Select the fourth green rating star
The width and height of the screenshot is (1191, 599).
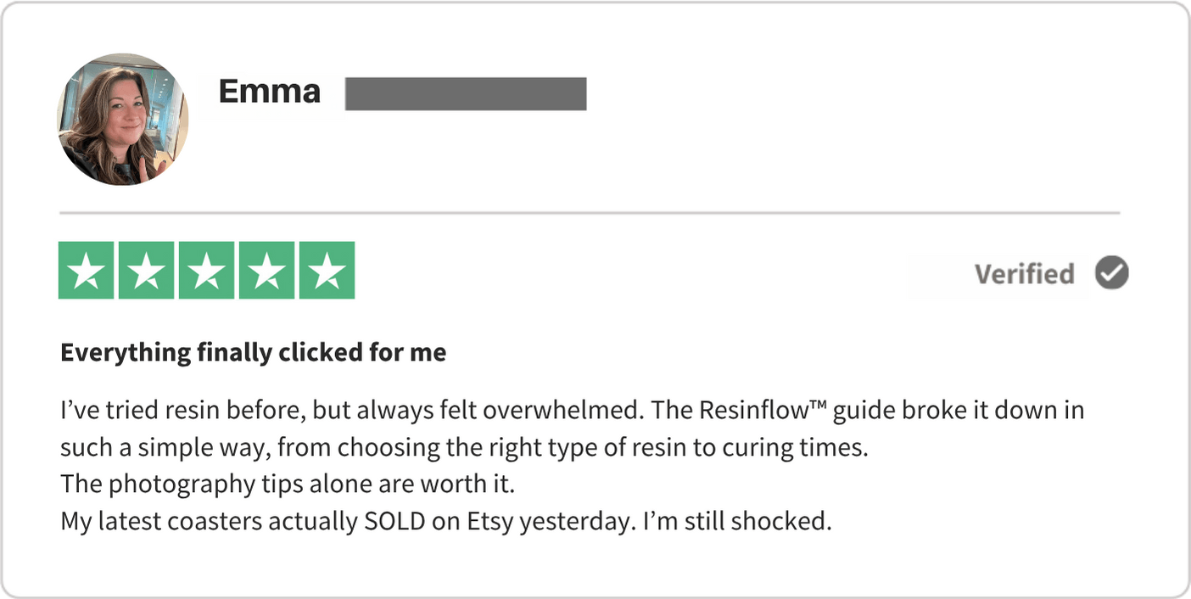[267, 271]
